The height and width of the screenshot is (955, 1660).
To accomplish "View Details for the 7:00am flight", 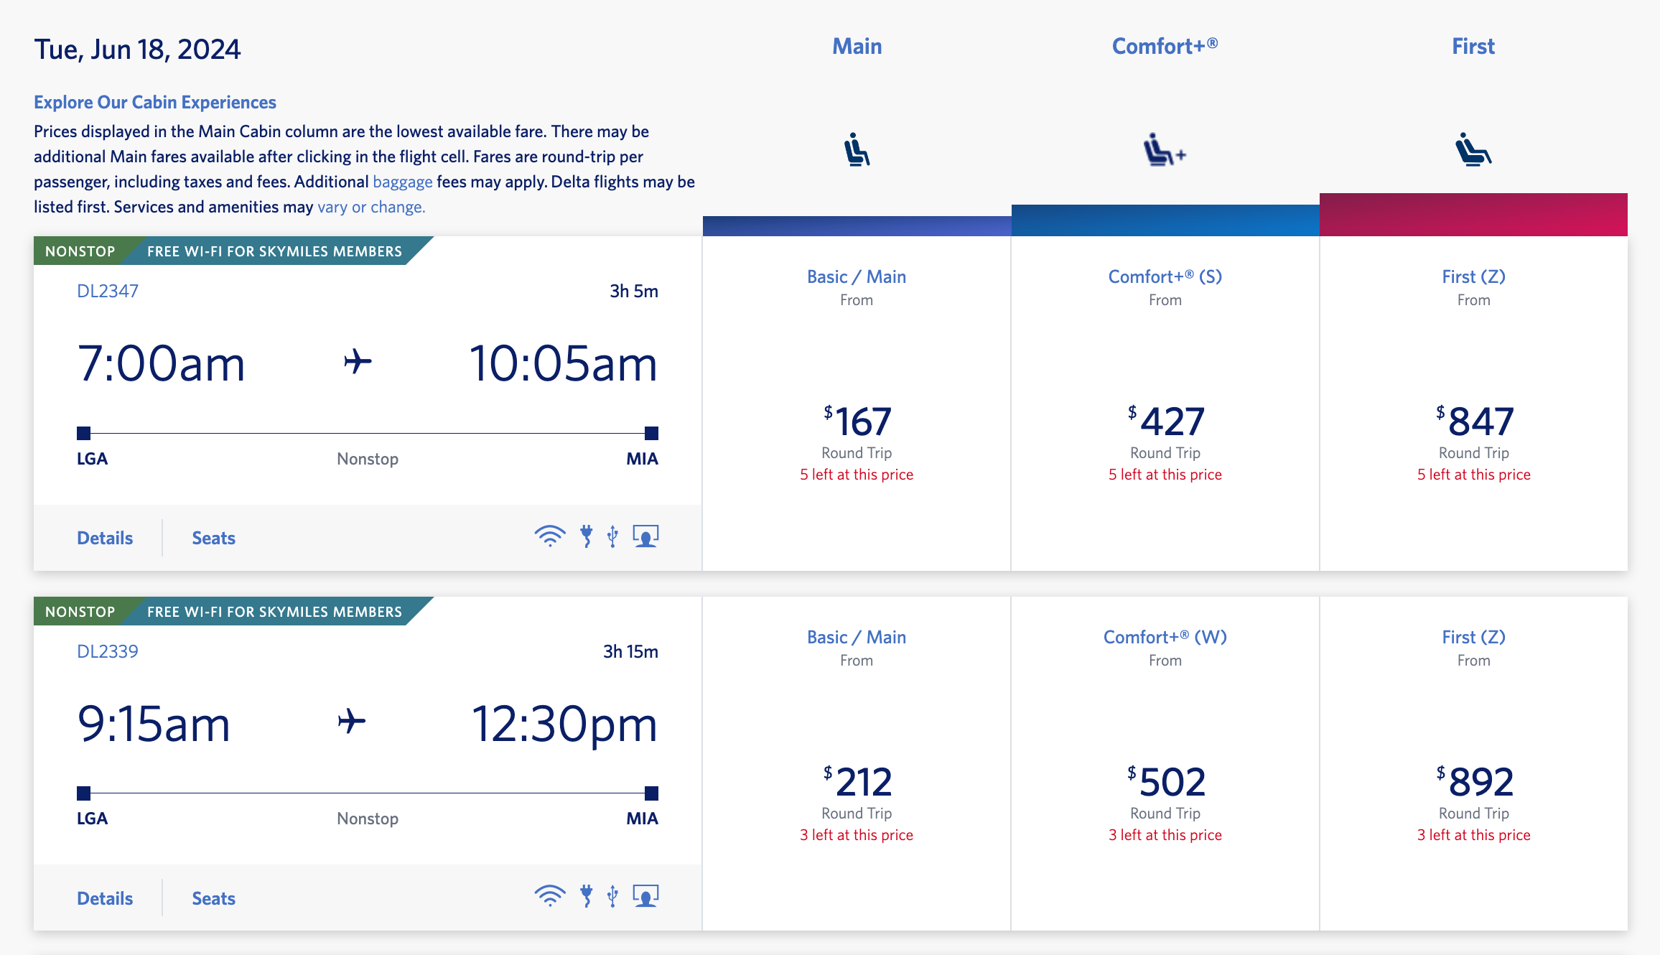I will (x=105, y=538).
